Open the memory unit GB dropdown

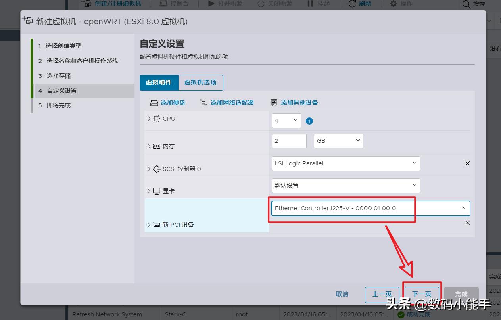pos(338,141)
